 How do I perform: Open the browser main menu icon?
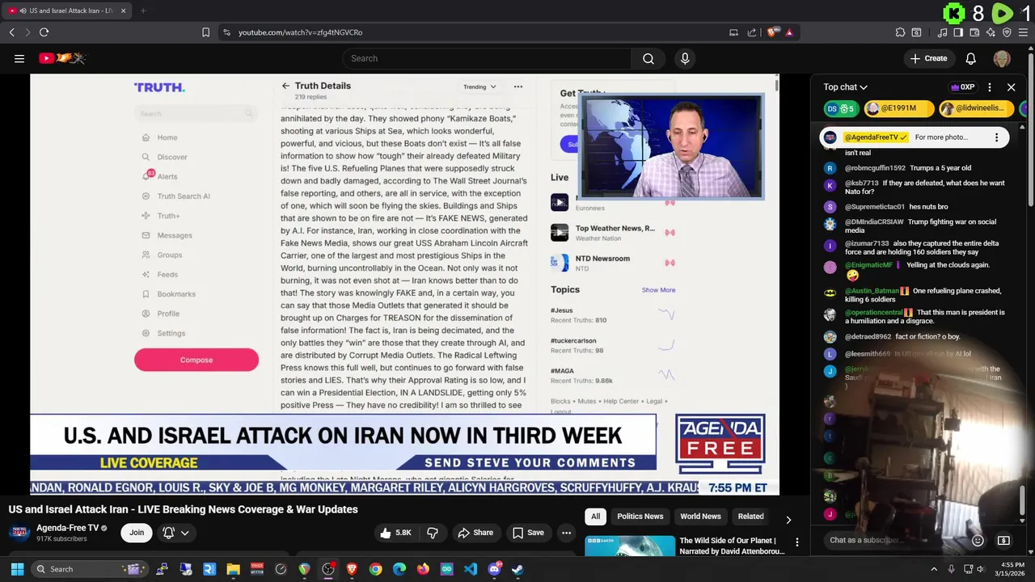click(1023, 32)
